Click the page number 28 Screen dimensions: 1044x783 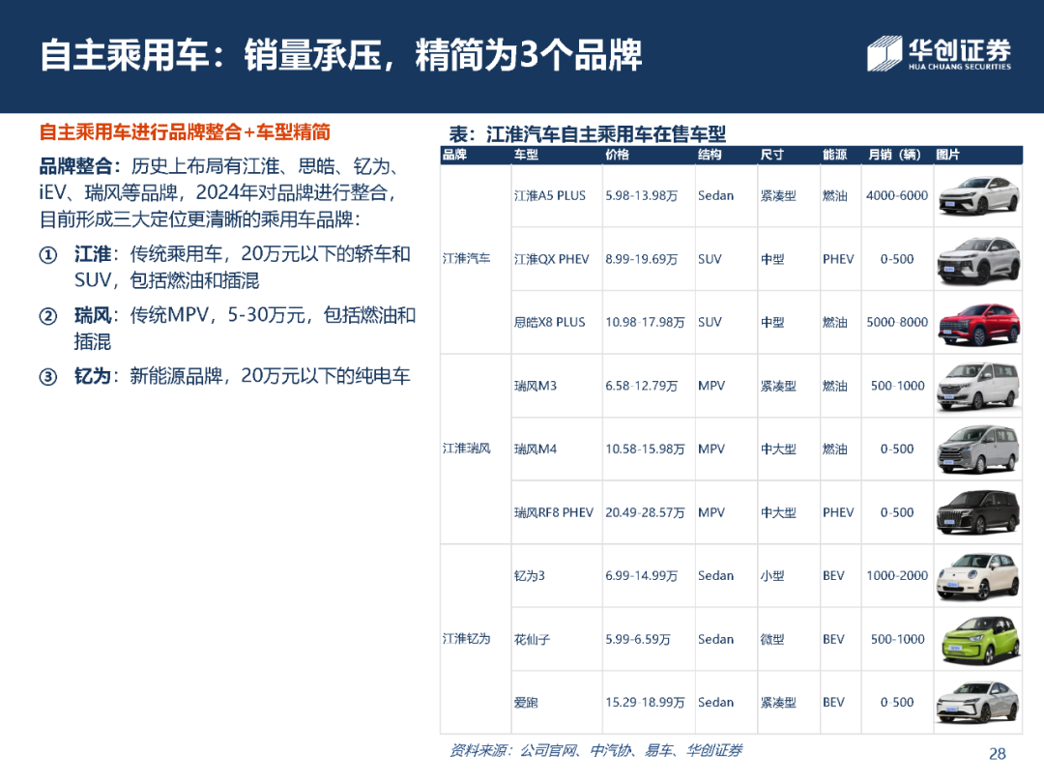(998, 754)
